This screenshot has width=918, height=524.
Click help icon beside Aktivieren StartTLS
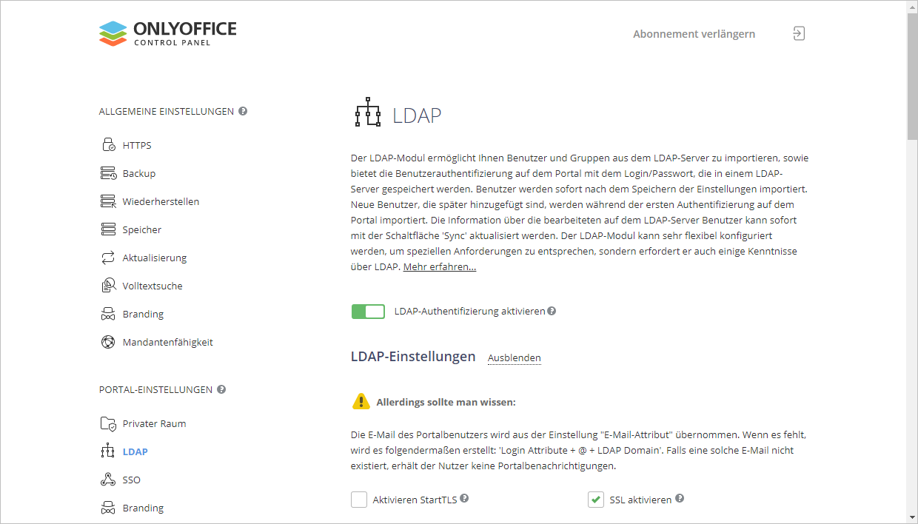pyautogui.click(x=464, y=499)
